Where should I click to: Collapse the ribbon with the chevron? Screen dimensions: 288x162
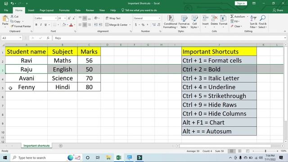coord(285,31)
